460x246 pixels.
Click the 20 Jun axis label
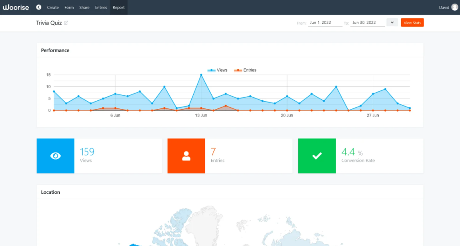click(287, 116)
